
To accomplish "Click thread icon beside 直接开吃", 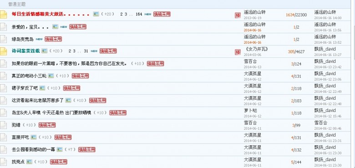I will [3, 137].
